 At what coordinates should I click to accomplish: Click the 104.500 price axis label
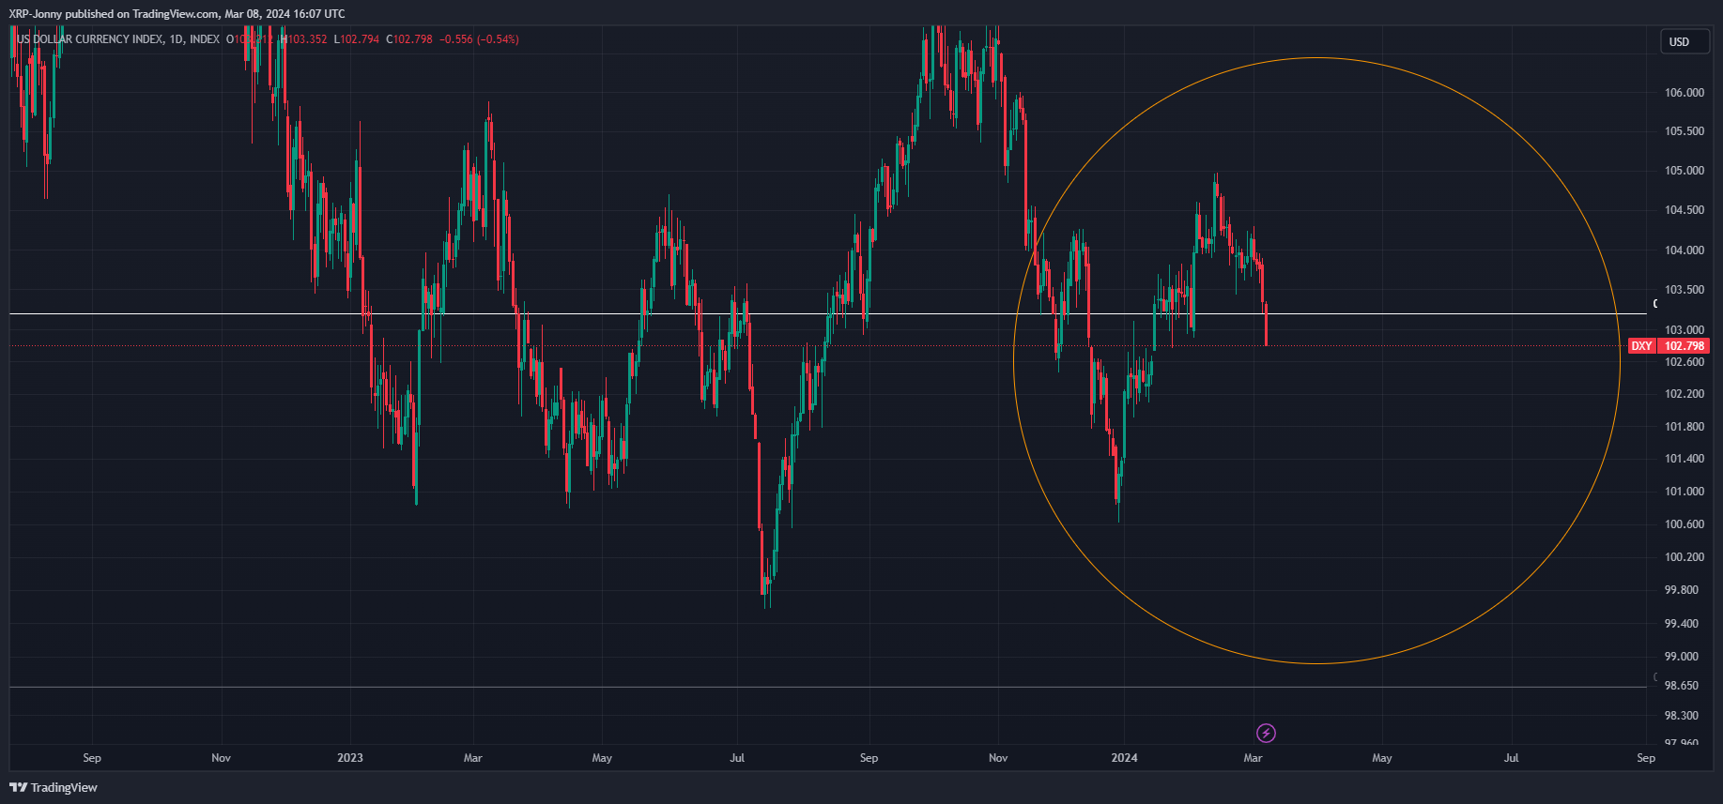point(1685,210)
